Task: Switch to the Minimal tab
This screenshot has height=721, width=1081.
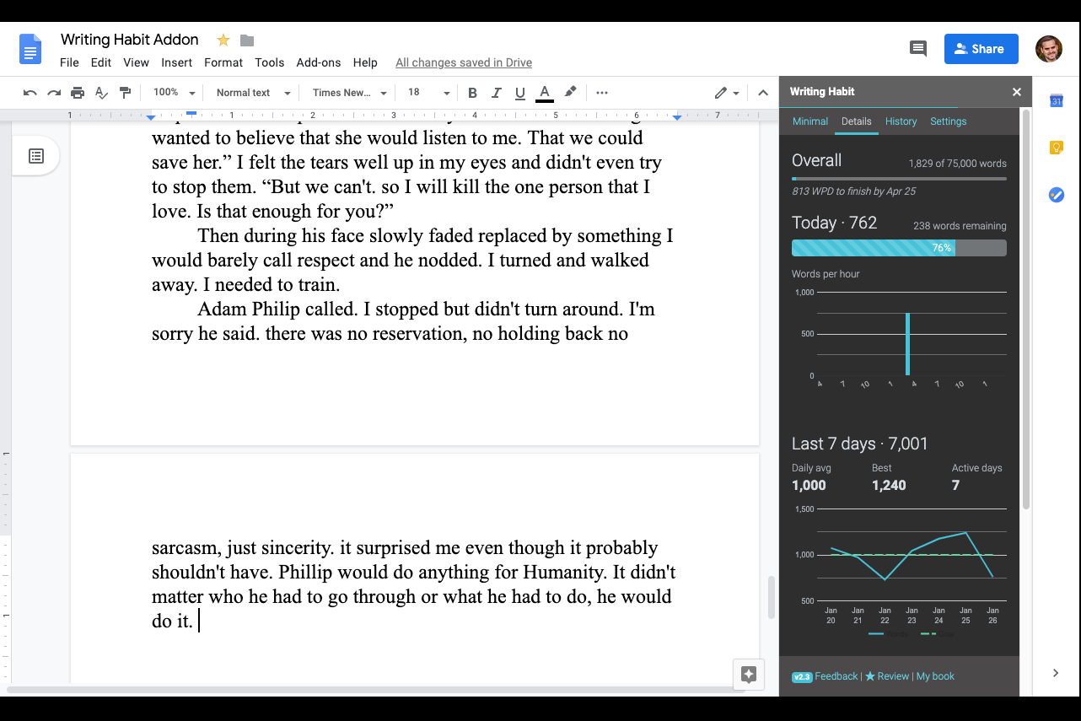Action: tap(810, 121)
